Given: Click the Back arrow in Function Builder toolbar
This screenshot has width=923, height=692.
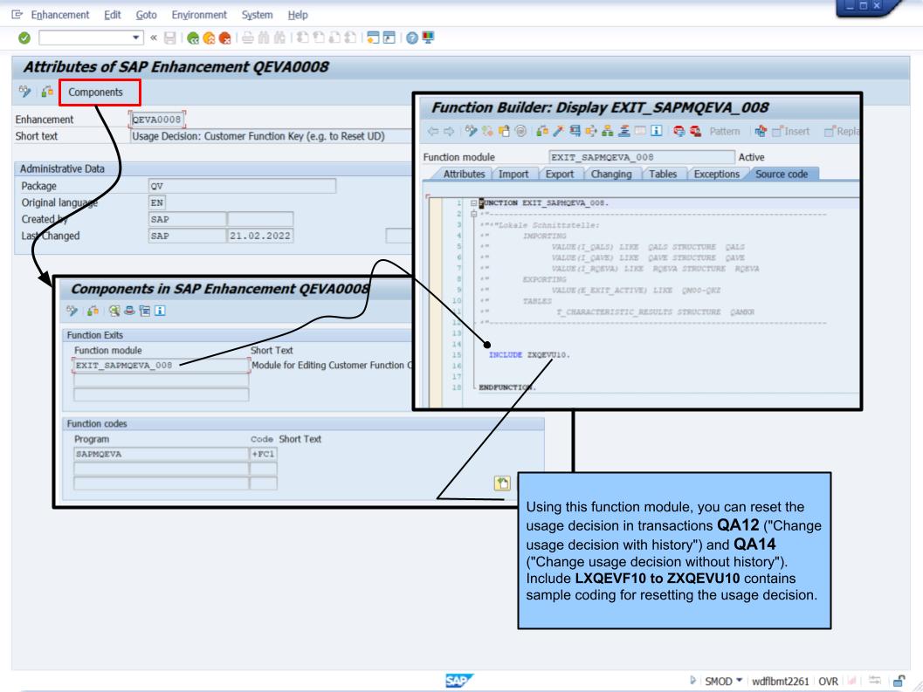Looking at the screenshot, I should [x=433, y=131].
